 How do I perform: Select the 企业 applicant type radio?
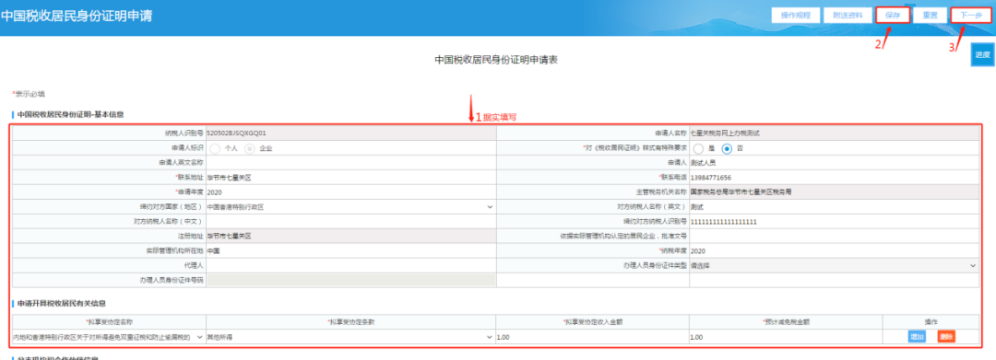click(250, 148)
